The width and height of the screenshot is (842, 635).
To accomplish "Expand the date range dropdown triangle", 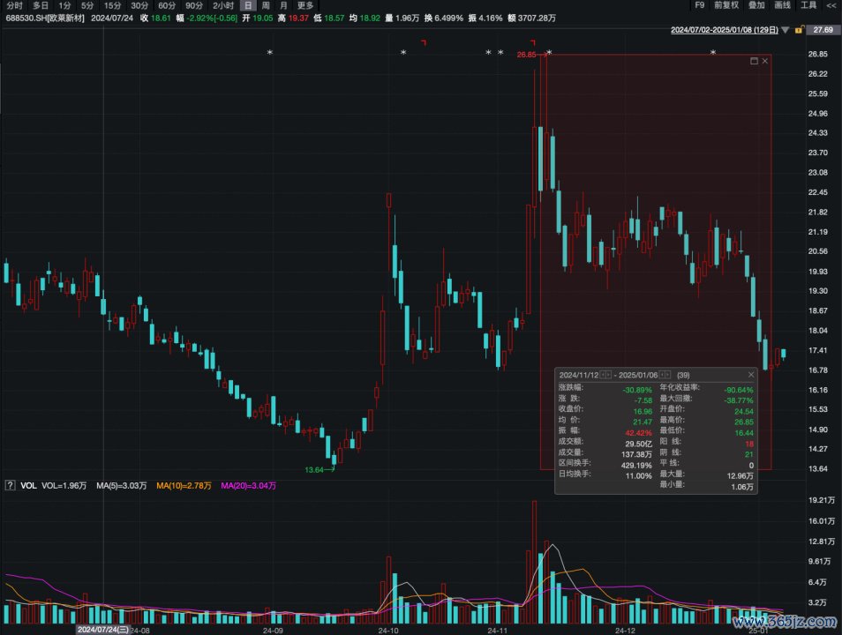I will click(786, 30).
